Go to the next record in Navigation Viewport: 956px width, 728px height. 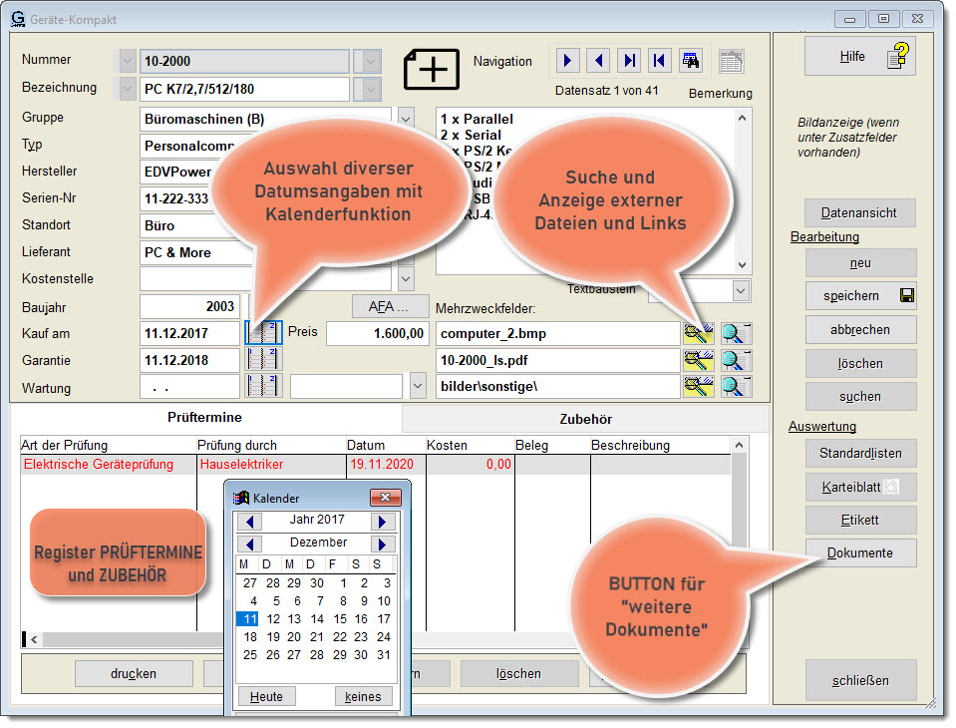click(x=567, y=61)
